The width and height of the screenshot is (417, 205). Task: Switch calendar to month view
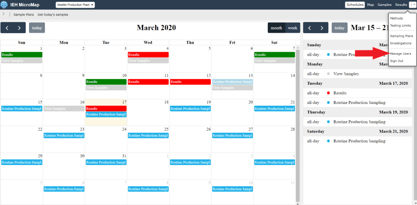(x=276, y=28)
